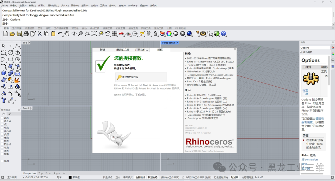Click the color wheel icon in toolbar
Screen dimensions: 335x181
[169, 34]
